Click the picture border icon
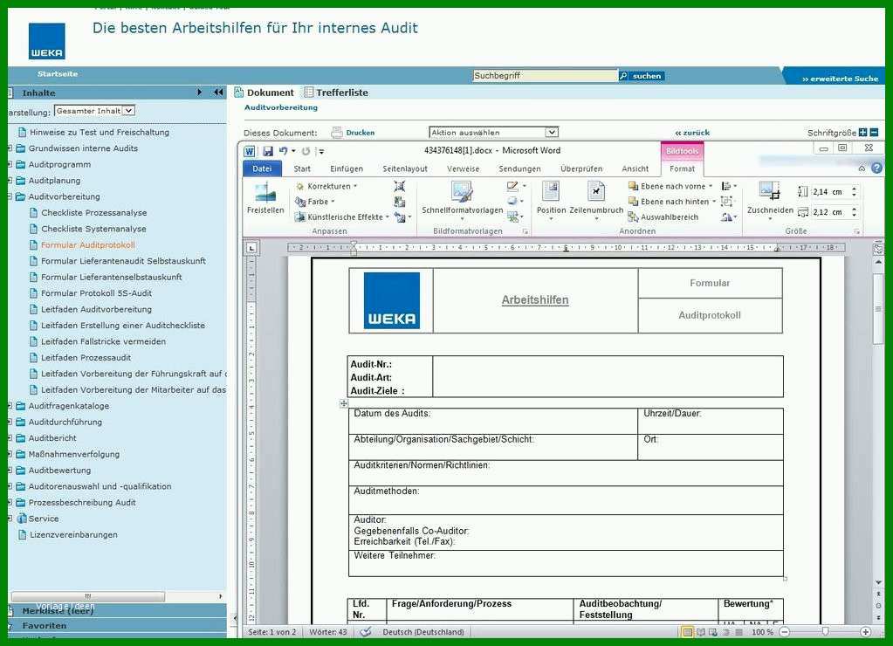Viewport: 893px width, 646px height. [516, 186]
